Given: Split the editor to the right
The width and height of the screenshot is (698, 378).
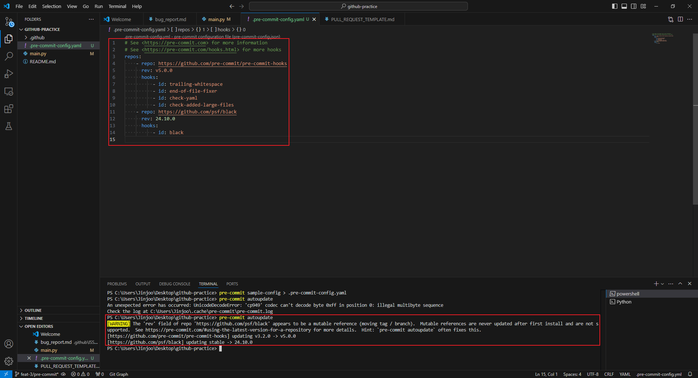Looking at the screenshot, I should [680, 19].
